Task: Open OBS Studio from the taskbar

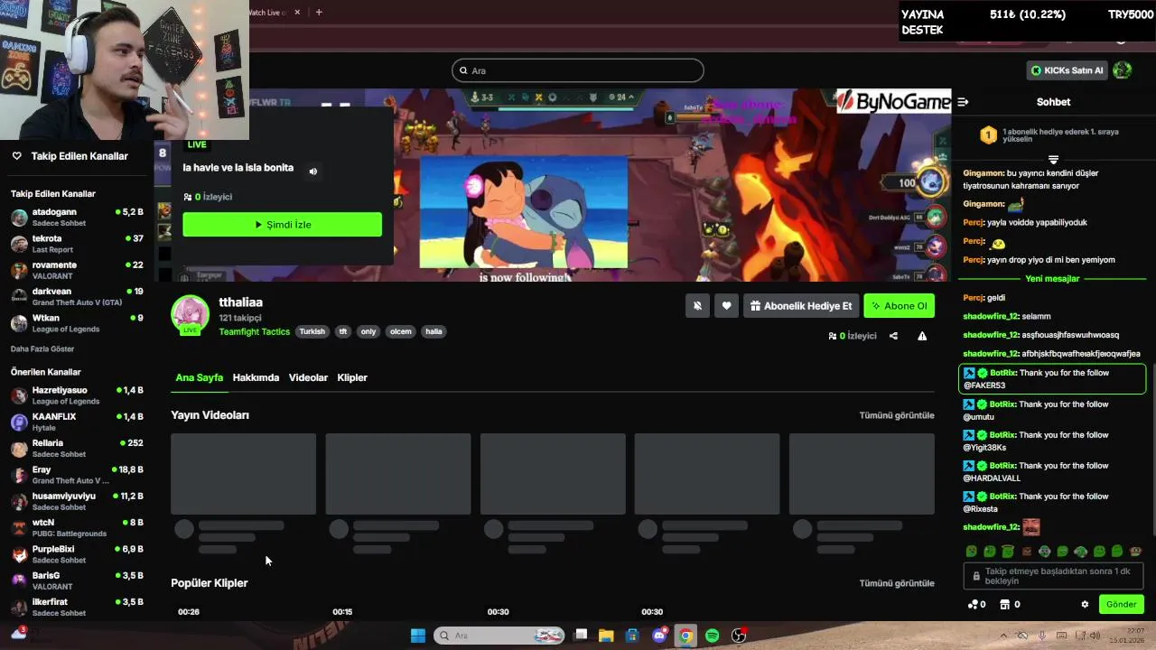Action: [739, 636]
